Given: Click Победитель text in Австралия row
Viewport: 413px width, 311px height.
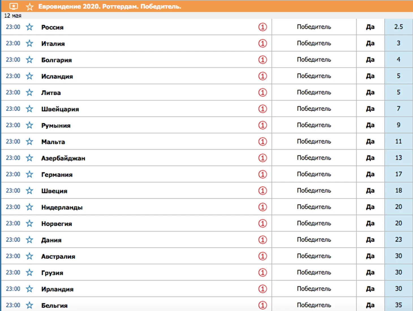Looking at the screenshot, I should (x=314, y=256).
